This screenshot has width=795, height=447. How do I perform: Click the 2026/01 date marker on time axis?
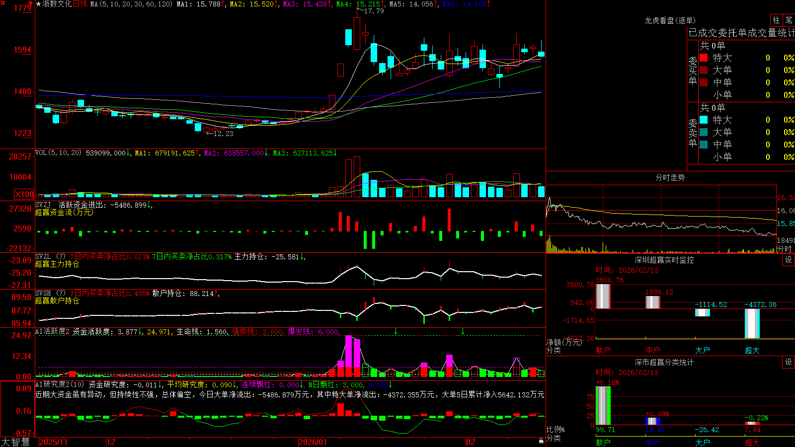coord(313,442)
